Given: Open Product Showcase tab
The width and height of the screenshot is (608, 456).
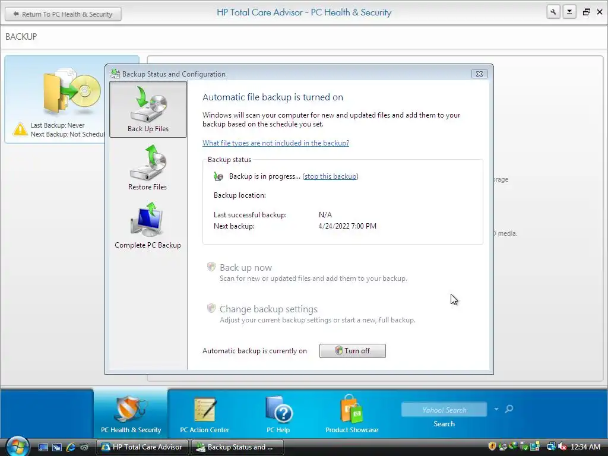Looking at the screenshot, I should [351, 413].
